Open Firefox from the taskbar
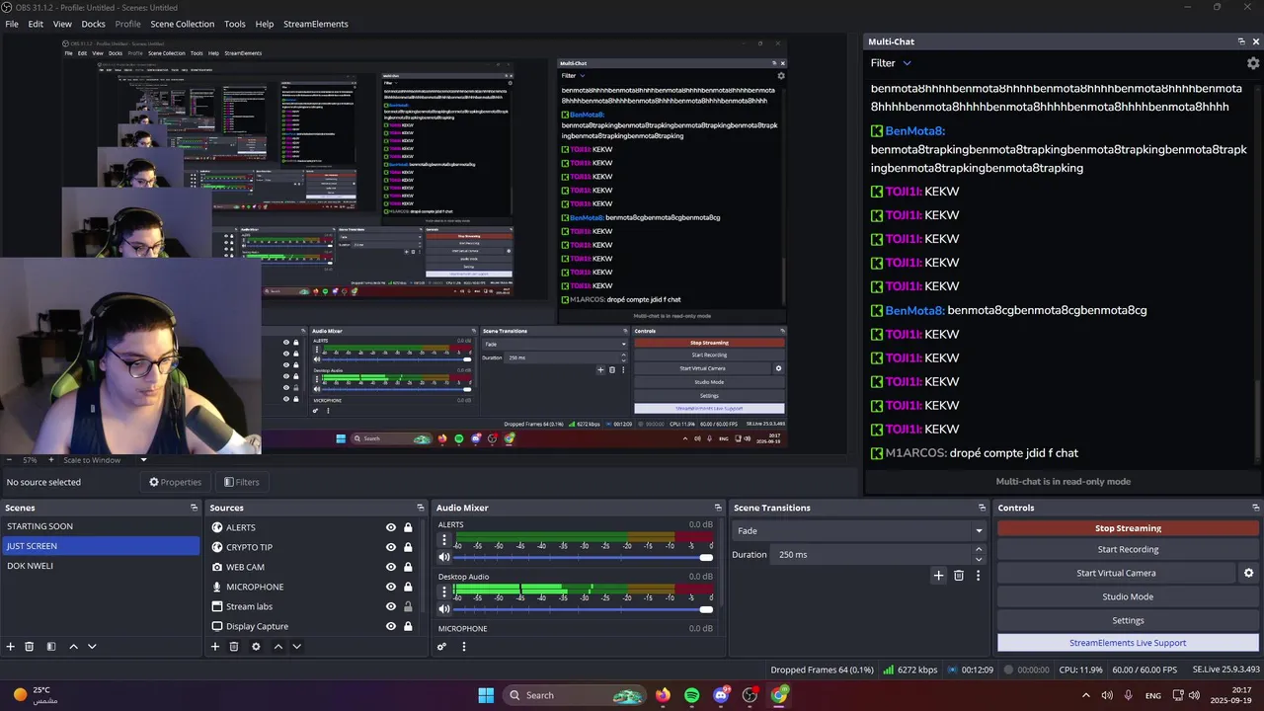The width and height of the screenshot is (1264, 711). 663,695
